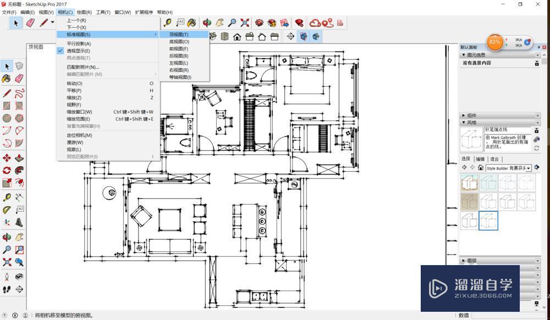The width and height of the screenshot is (550, 320).
Task: Activate the Tape Measure tool in top toolbar
Action: pos(168,23)
